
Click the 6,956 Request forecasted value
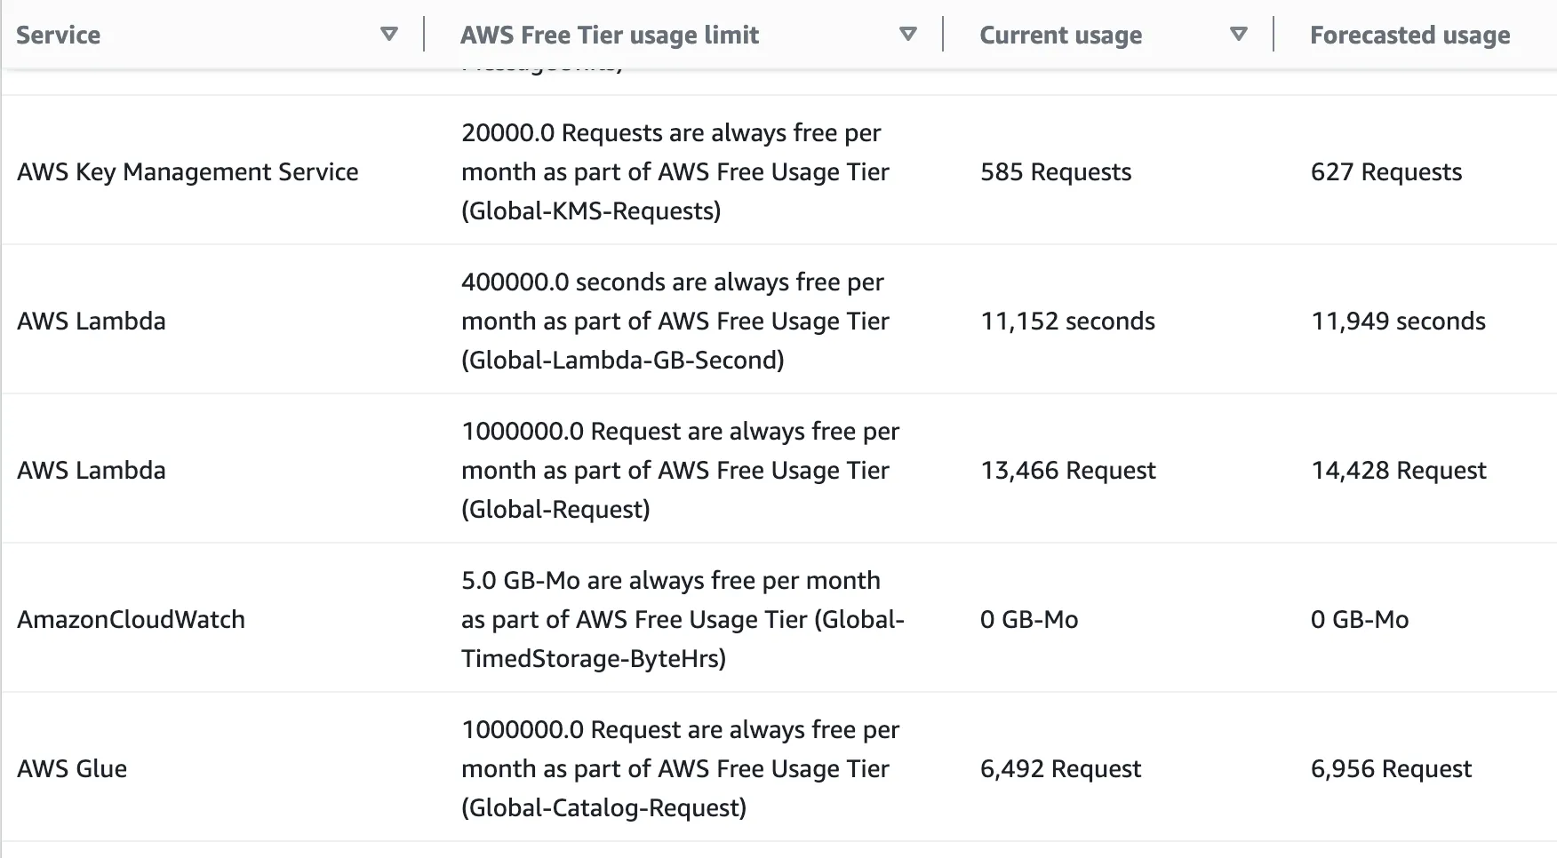click(1392, 769)
